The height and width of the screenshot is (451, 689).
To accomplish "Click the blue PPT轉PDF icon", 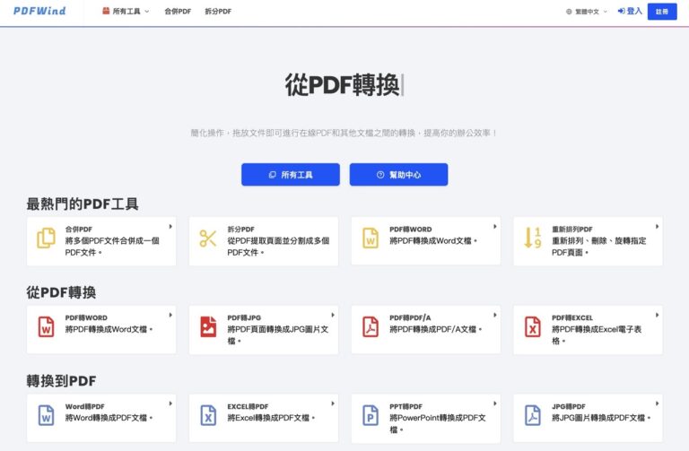I will click(x=371, y=415).
